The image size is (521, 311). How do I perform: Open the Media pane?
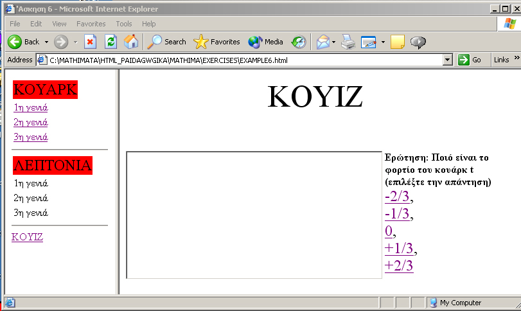[265, 42]
